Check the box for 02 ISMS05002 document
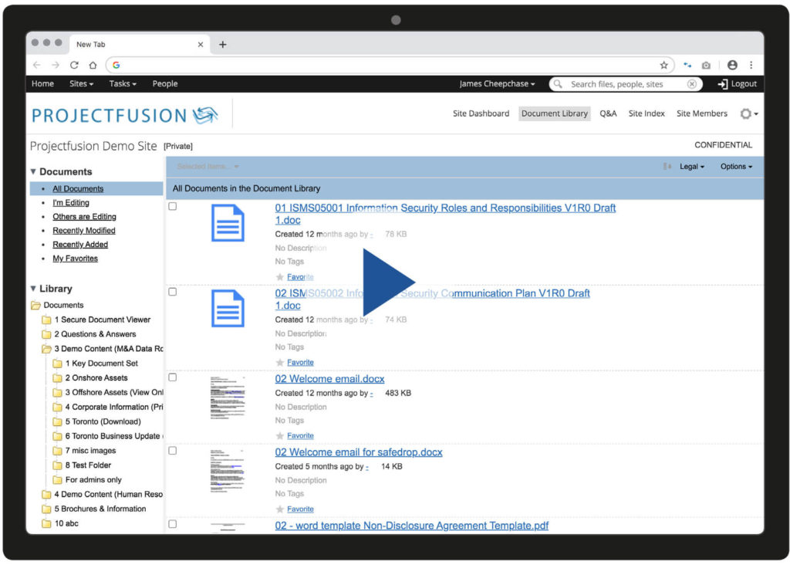 [173, 292]
